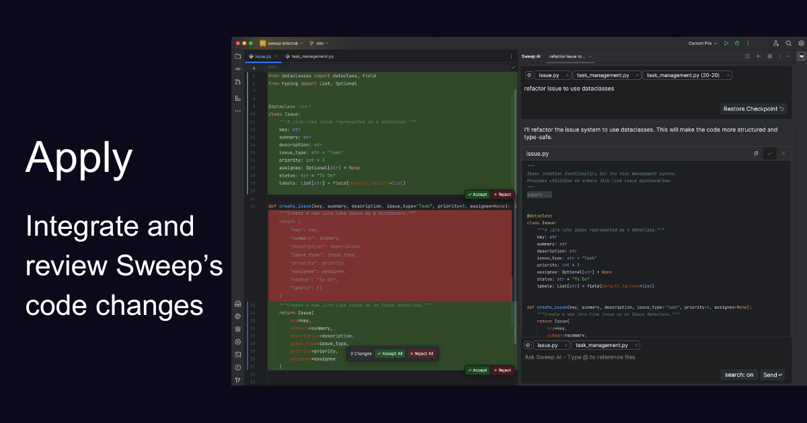Remove task_management.py (20-20) chip

pos(727,75)
